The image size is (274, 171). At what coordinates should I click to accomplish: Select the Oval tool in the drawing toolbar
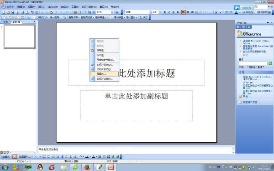click(x=49, y=156)
